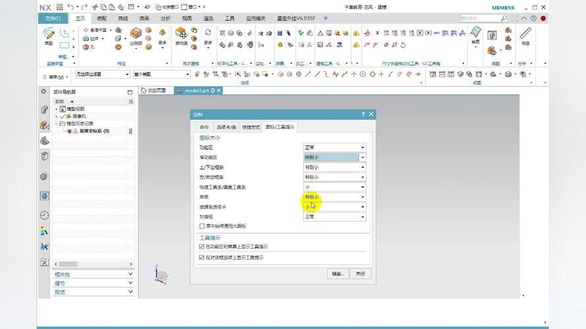Image resolution: width=586 pixels, height=329 pixels.
Task: Click the magnifier icon in command finder
Action: 504,18
